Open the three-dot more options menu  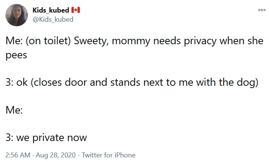(261, 10)
